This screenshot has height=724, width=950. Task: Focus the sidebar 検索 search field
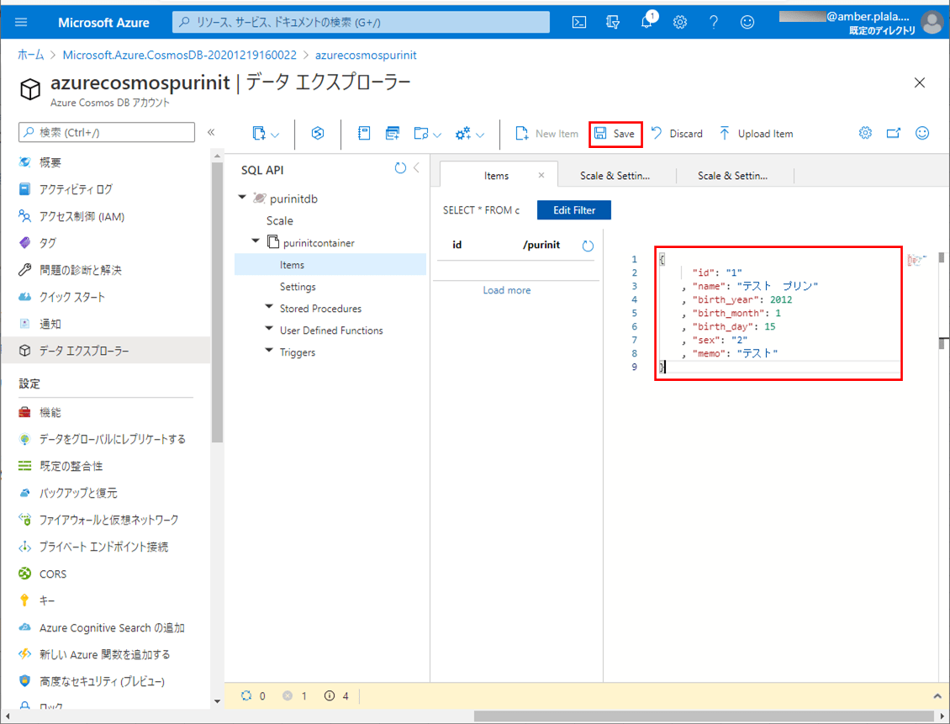tap(108, 132)
